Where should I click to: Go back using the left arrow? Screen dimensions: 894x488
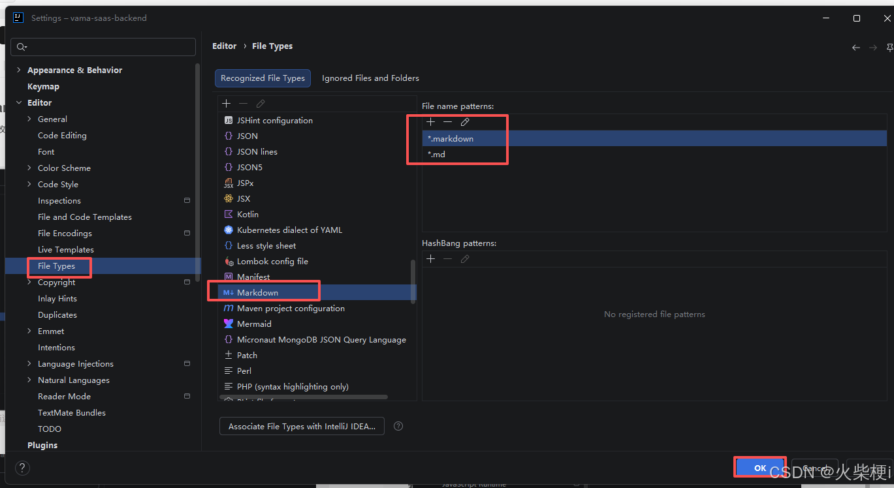[856, 48]
